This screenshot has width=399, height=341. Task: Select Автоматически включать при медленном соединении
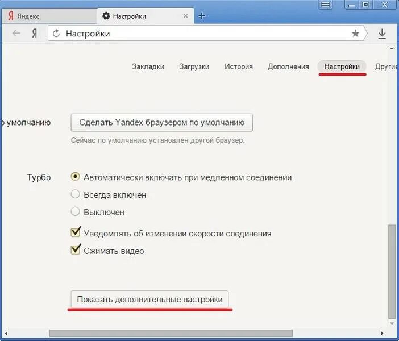[75, 177]
